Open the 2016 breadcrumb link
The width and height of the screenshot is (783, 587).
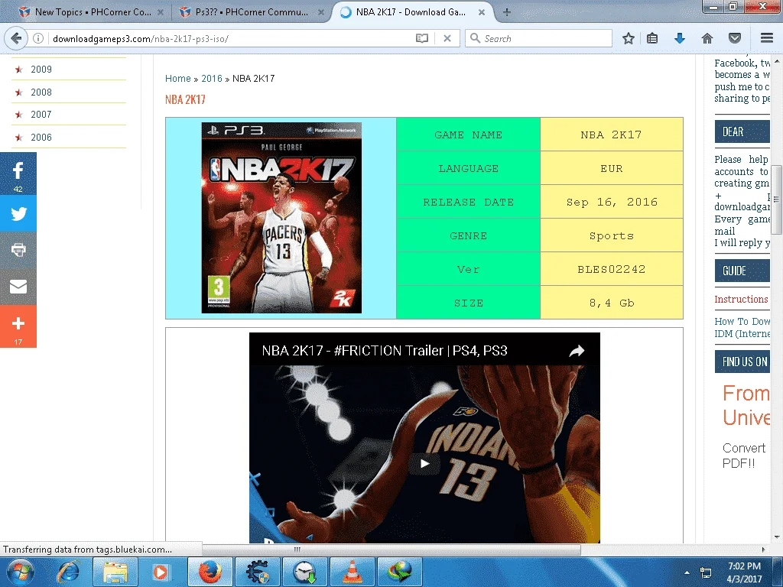[x=212, y=79]
